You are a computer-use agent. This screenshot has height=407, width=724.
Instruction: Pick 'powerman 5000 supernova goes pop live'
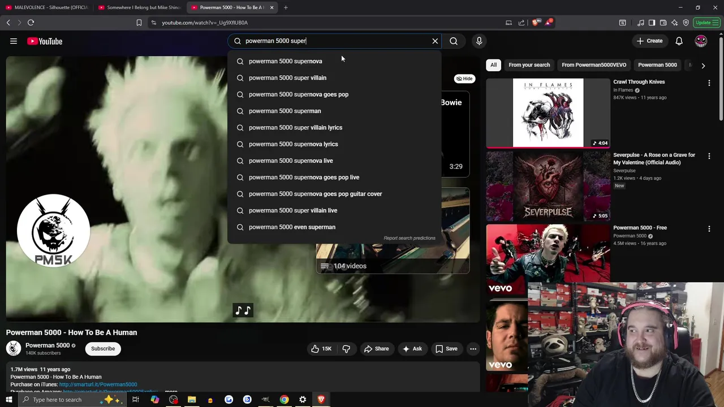(334, 177)
